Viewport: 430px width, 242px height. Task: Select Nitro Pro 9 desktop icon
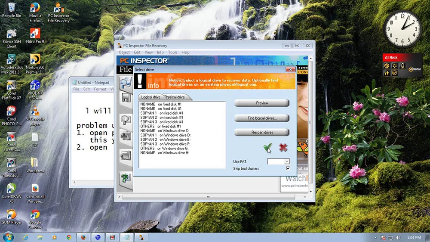pos(35,36)
